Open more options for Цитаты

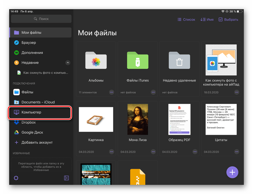tap(237, 152)
